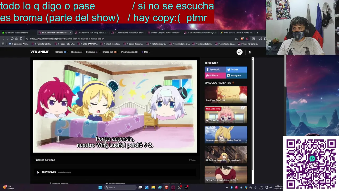Switch input language ESP LAA

(261, 188)
